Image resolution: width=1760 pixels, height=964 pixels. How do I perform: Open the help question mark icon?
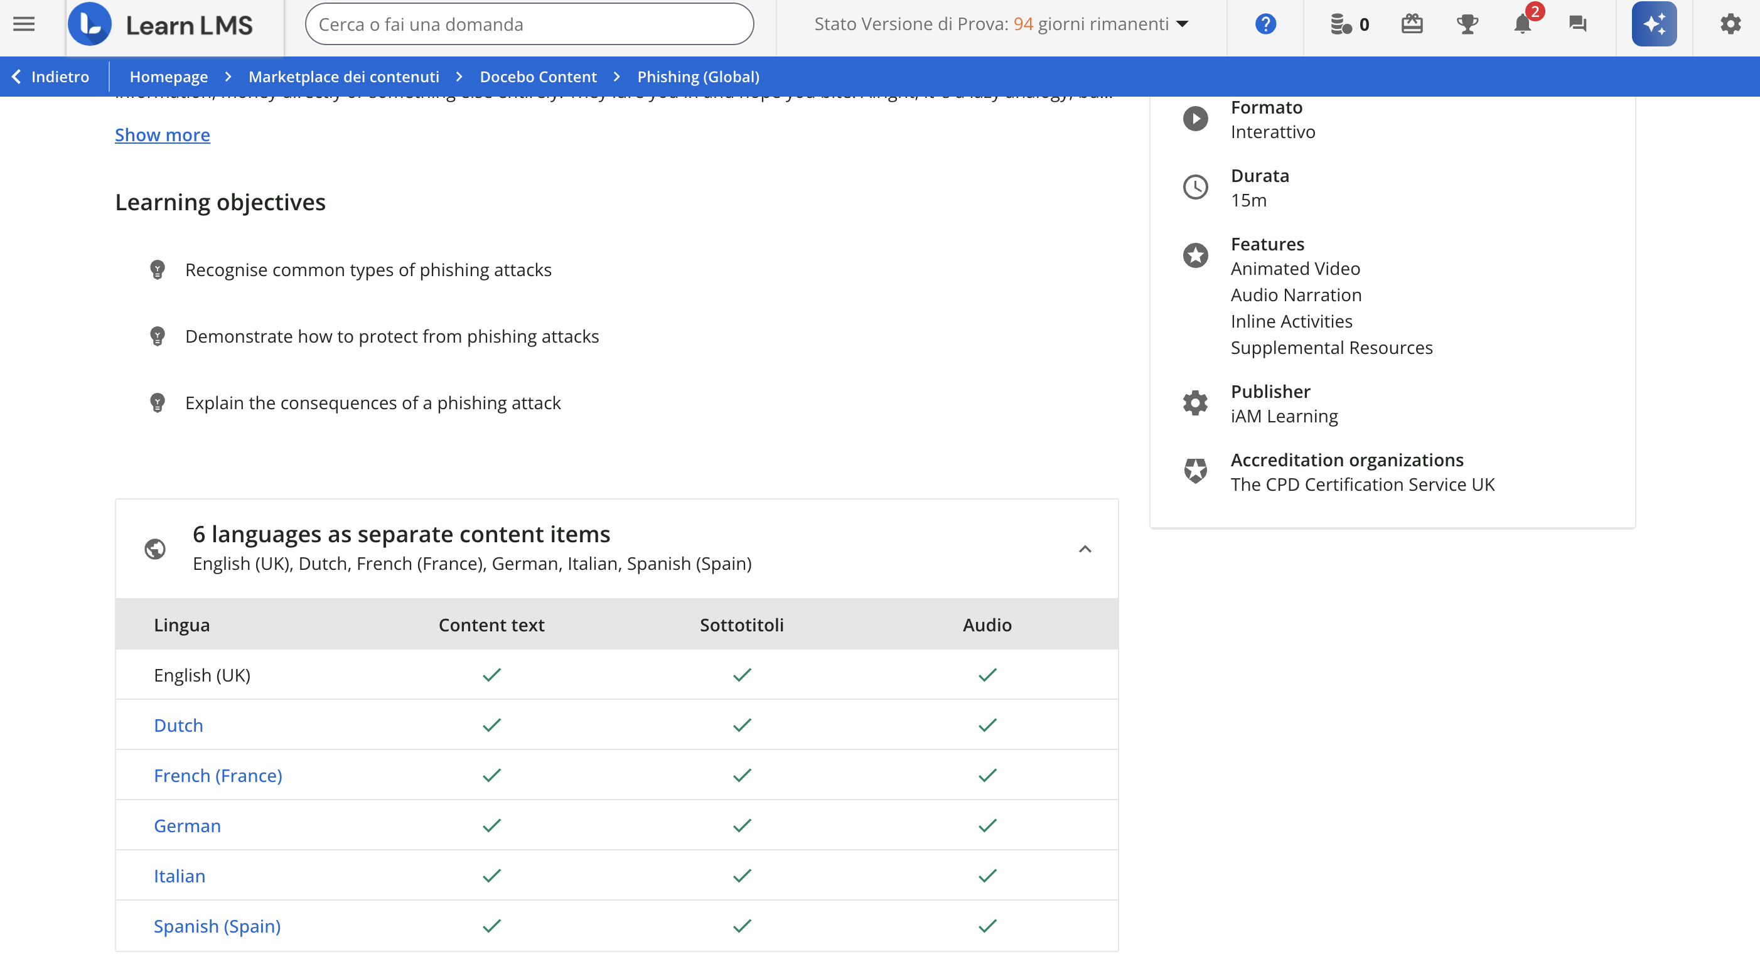pyautogui.click(x=1265, y=24)
